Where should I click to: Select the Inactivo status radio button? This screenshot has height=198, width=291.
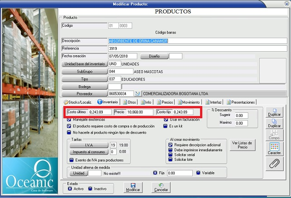click(90, 189)
